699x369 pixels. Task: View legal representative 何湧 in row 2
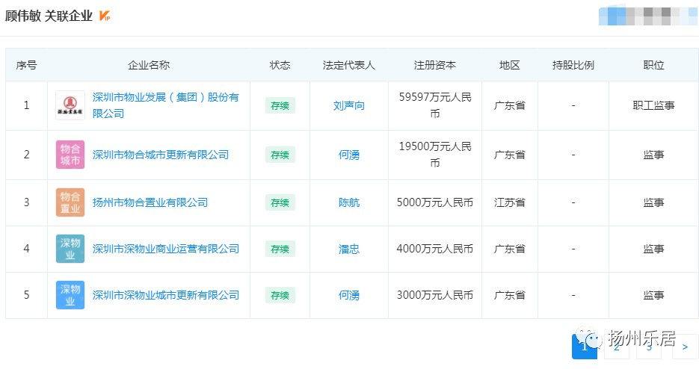[348, 155]
